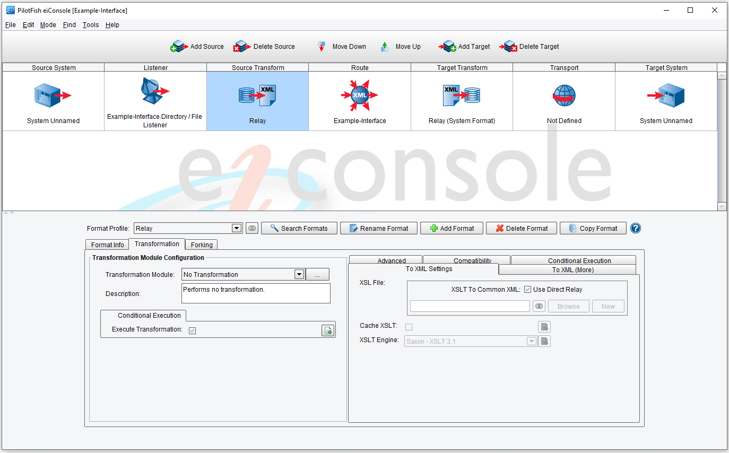Click the scroll up arrow of grid scrollbar
This screenshot has width=729, height=453.
(x=722, y=76)
